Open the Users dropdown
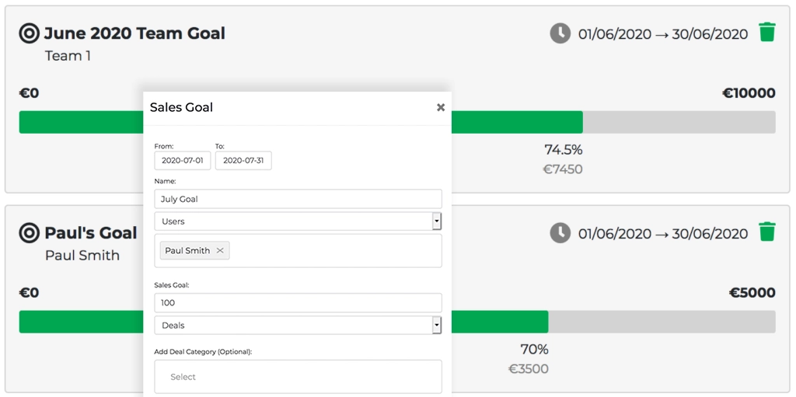 coord(437,221)
